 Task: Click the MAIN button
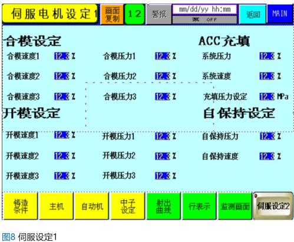point(280,14)
